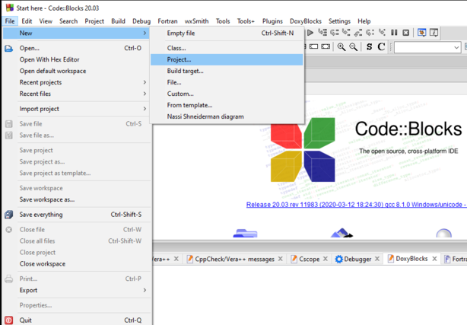
Task: Click the debugger Run to cursor icon
Action: tap(322, 33)
